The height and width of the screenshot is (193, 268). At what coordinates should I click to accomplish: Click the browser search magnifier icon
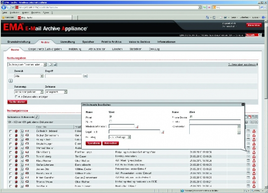tap(262, 8)
